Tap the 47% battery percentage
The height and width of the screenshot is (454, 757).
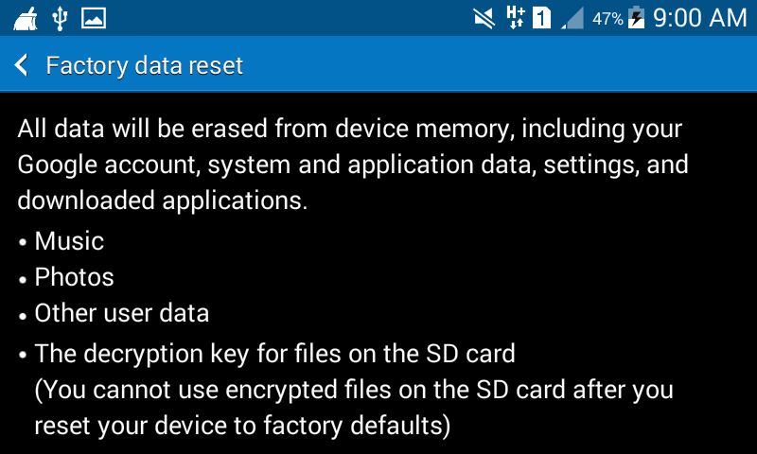(607, 18)
